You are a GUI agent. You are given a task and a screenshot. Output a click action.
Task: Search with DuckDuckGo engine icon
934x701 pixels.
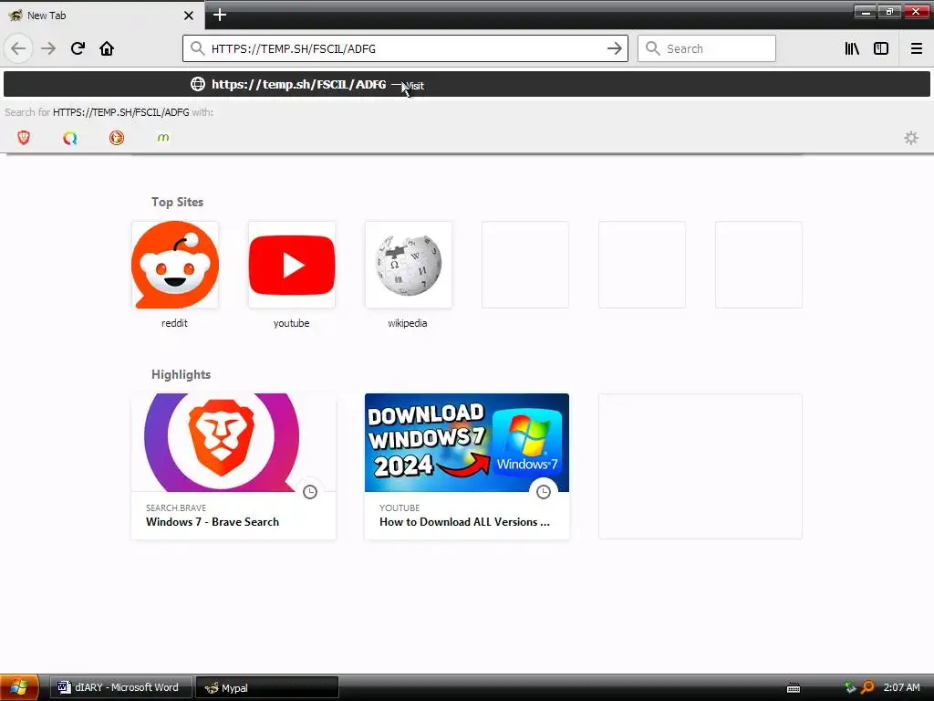(117, 138)
